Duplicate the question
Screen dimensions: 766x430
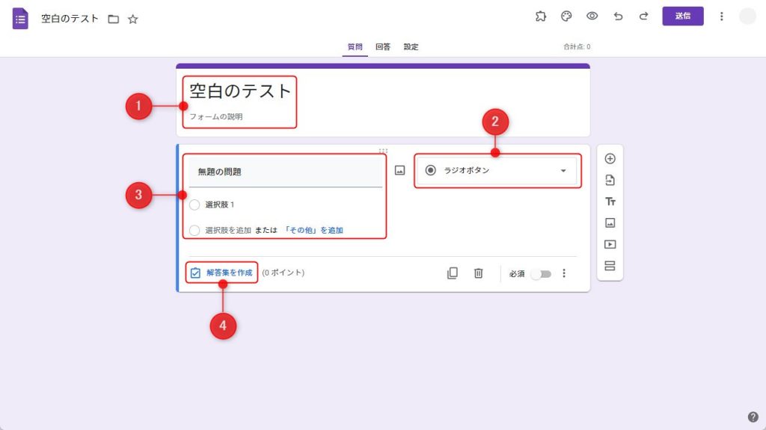tap(453, 273)
